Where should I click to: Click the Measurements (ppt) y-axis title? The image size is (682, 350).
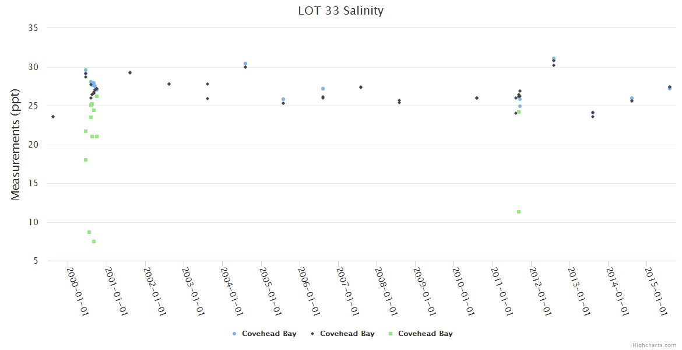pyautogui.click(x=16, y=144)
